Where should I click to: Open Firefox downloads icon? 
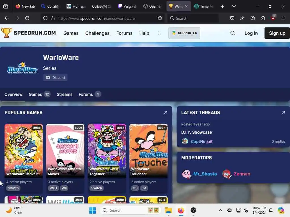(242, 18)
